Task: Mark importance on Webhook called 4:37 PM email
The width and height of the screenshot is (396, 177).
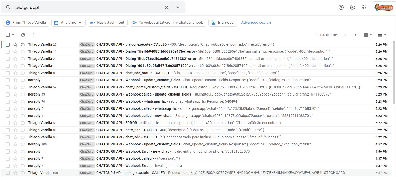Action: pos(23,159)
